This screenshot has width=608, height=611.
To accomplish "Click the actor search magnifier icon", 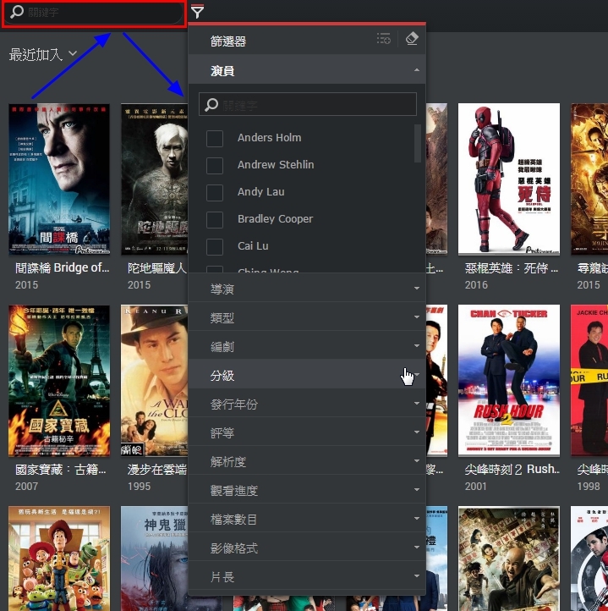I will coord(211,104).
